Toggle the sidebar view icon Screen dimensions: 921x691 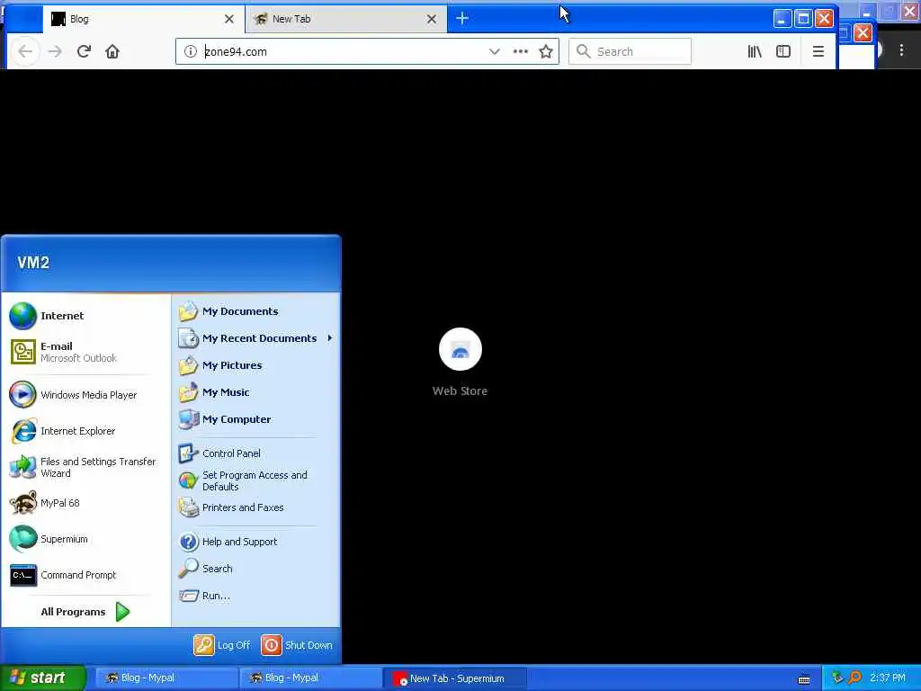[x=783, y=51]
